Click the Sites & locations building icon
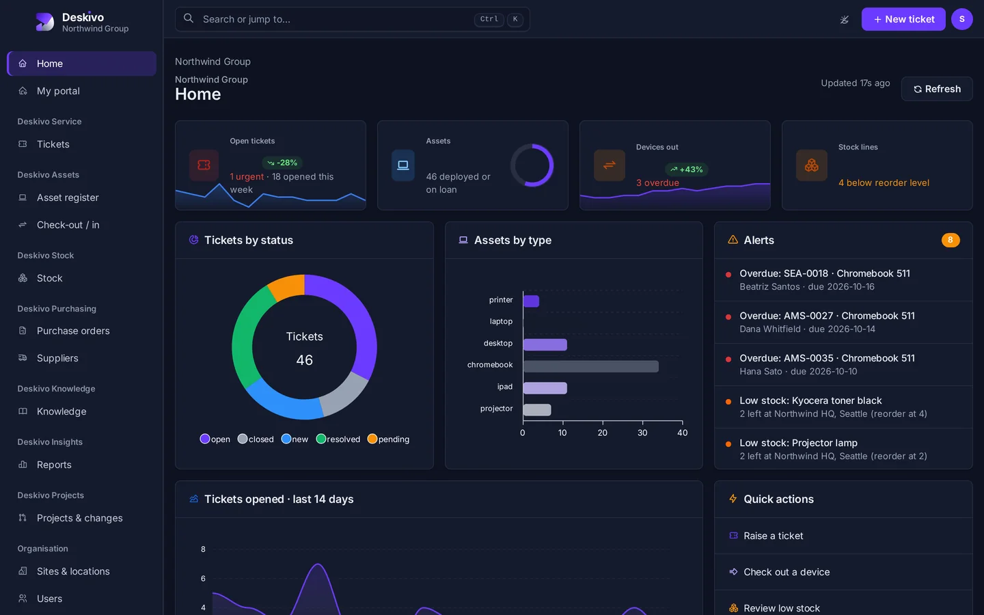 pos(23,571)
